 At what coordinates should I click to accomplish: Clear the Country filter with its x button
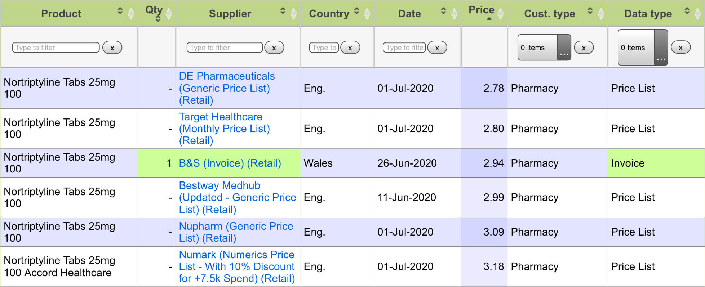[x=350, y=48]
